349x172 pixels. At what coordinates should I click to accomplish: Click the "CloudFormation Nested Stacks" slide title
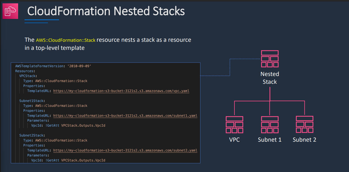(x=106, y=11)
